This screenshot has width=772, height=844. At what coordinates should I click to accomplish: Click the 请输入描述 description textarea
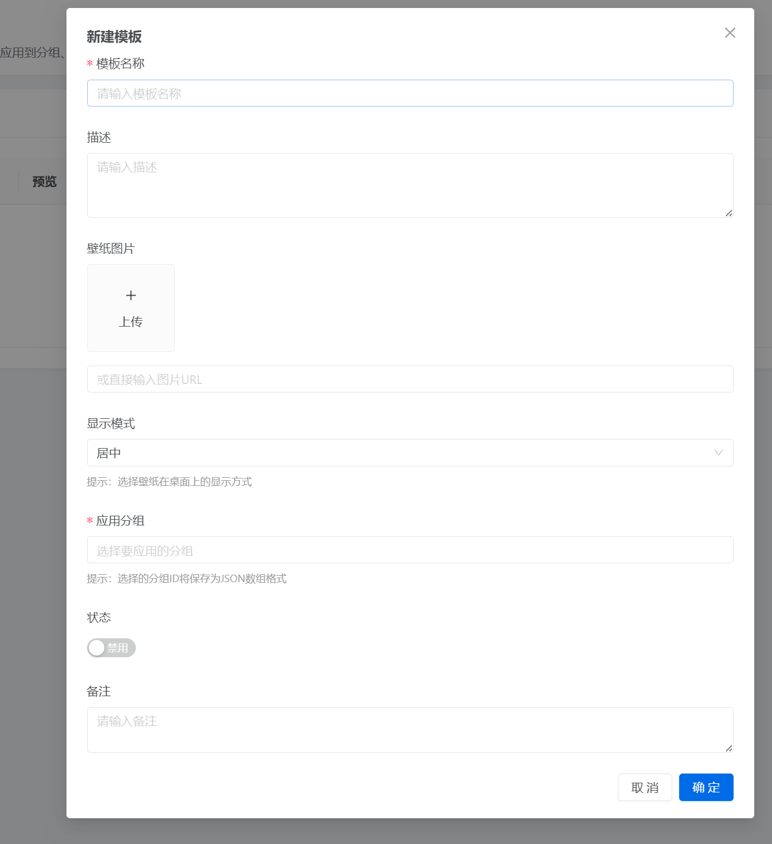click(x=410, y=185)
